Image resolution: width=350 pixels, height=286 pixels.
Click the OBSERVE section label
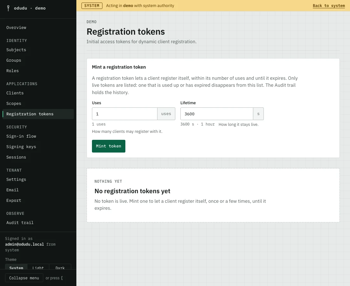point(15,214)
